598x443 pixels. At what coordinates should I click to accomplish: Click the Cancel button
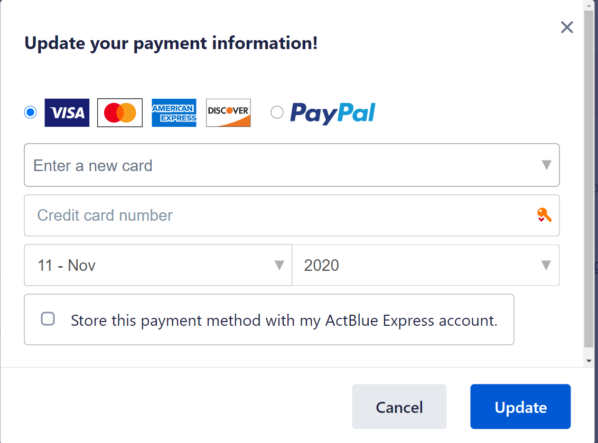(x=399, y=407)
